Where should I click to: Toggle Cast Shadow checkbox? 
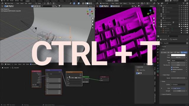[172, 67]
